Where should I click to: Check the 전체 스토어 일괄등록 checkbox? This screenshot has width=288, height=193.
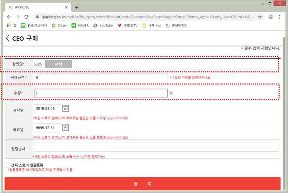point(7,165)
